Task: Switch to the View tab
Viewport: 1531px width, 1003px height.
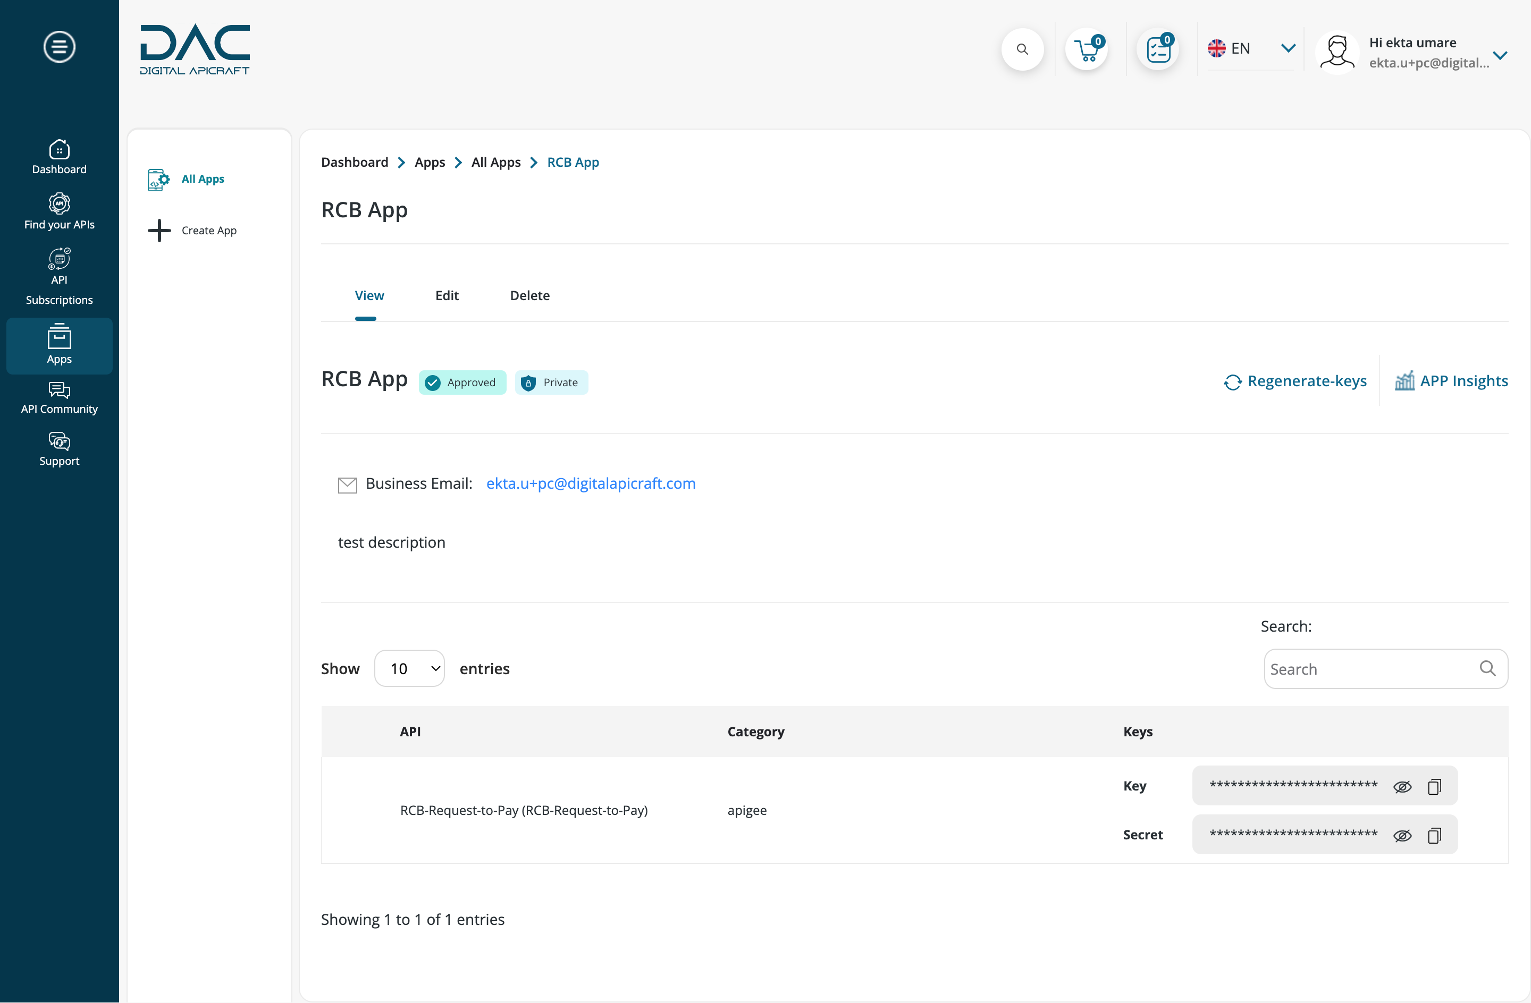Action: [369, 296]
